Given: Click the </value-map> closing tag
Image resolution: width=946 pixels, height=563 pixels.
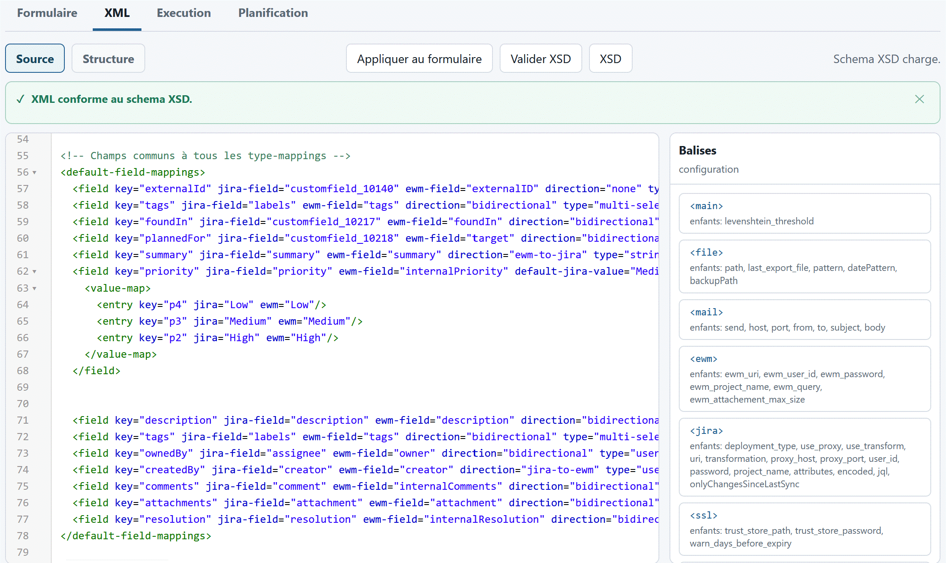Looking at the screenshot, I should tap(121, 354).
